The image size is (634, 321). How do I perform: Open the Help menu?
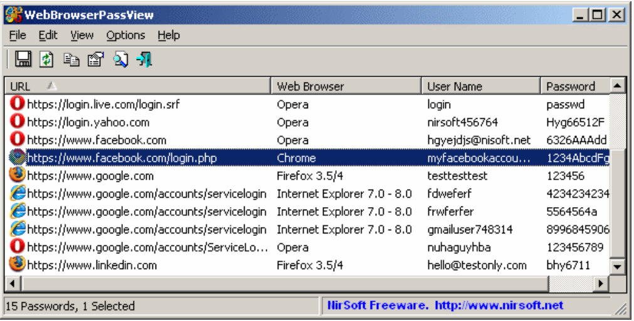pos(169,36)
